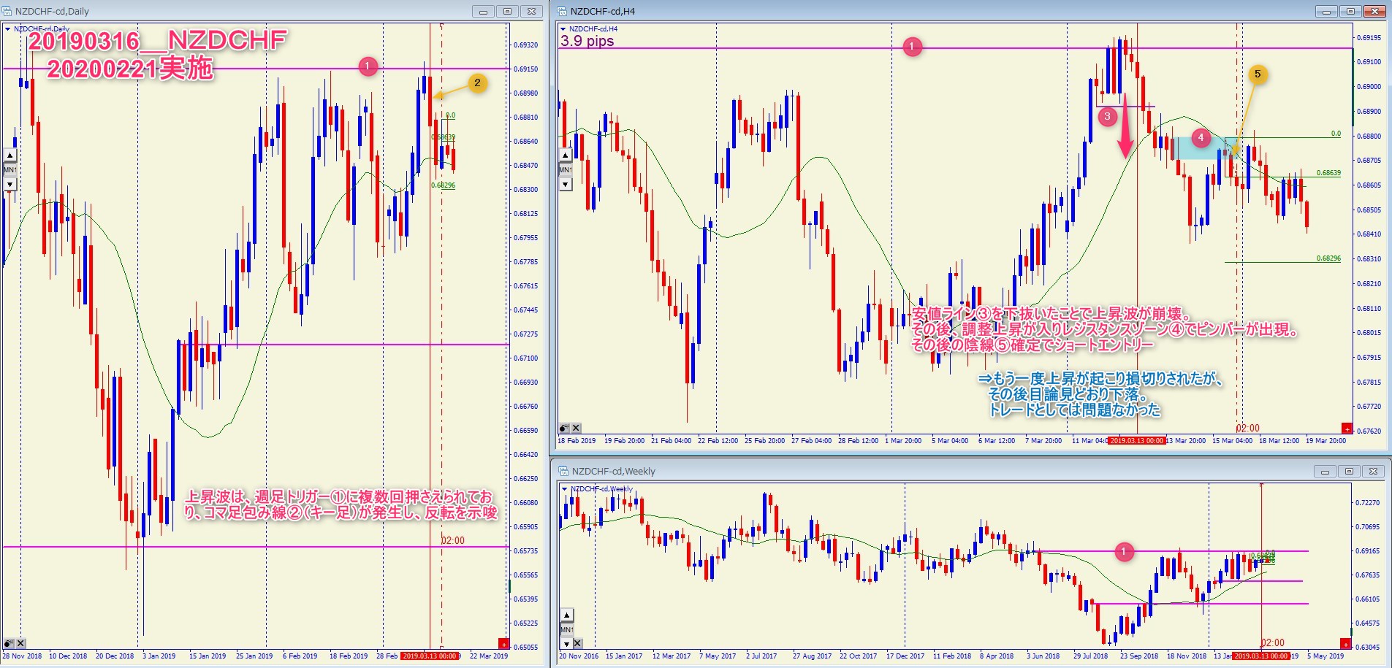Image resolution: width=1392 pixels, height=668 pixels.
Task: Activate the NZDCHF-cd,H4 window title bar
Action: pyautogui.click(x=877, y=11)
